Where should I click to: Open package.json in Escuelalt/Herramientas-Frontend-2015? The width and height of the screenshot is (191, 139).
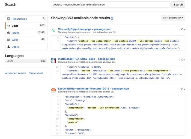[120, 89]
